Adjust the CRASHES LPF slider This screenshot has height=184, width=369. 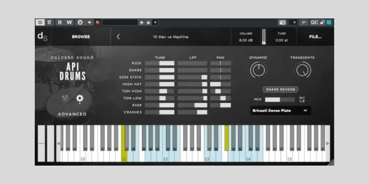pos(193,112)
